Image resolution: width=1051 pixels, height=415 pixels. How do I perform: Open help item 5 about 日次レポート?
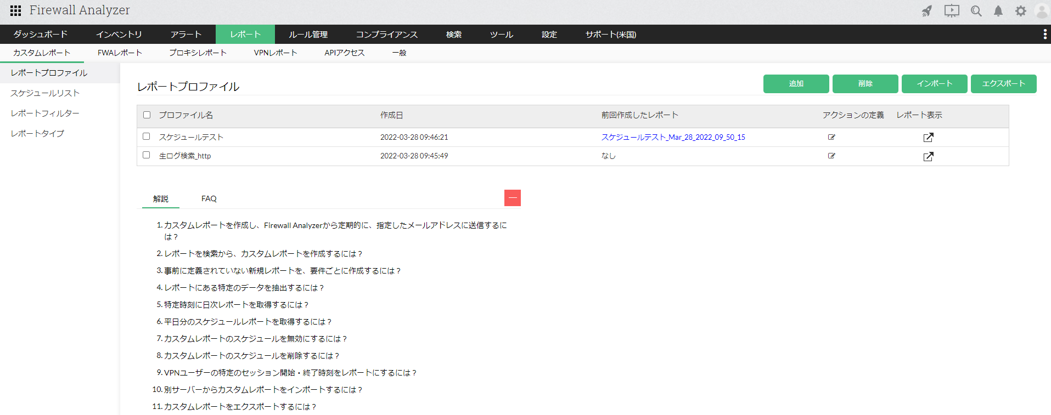237,305
